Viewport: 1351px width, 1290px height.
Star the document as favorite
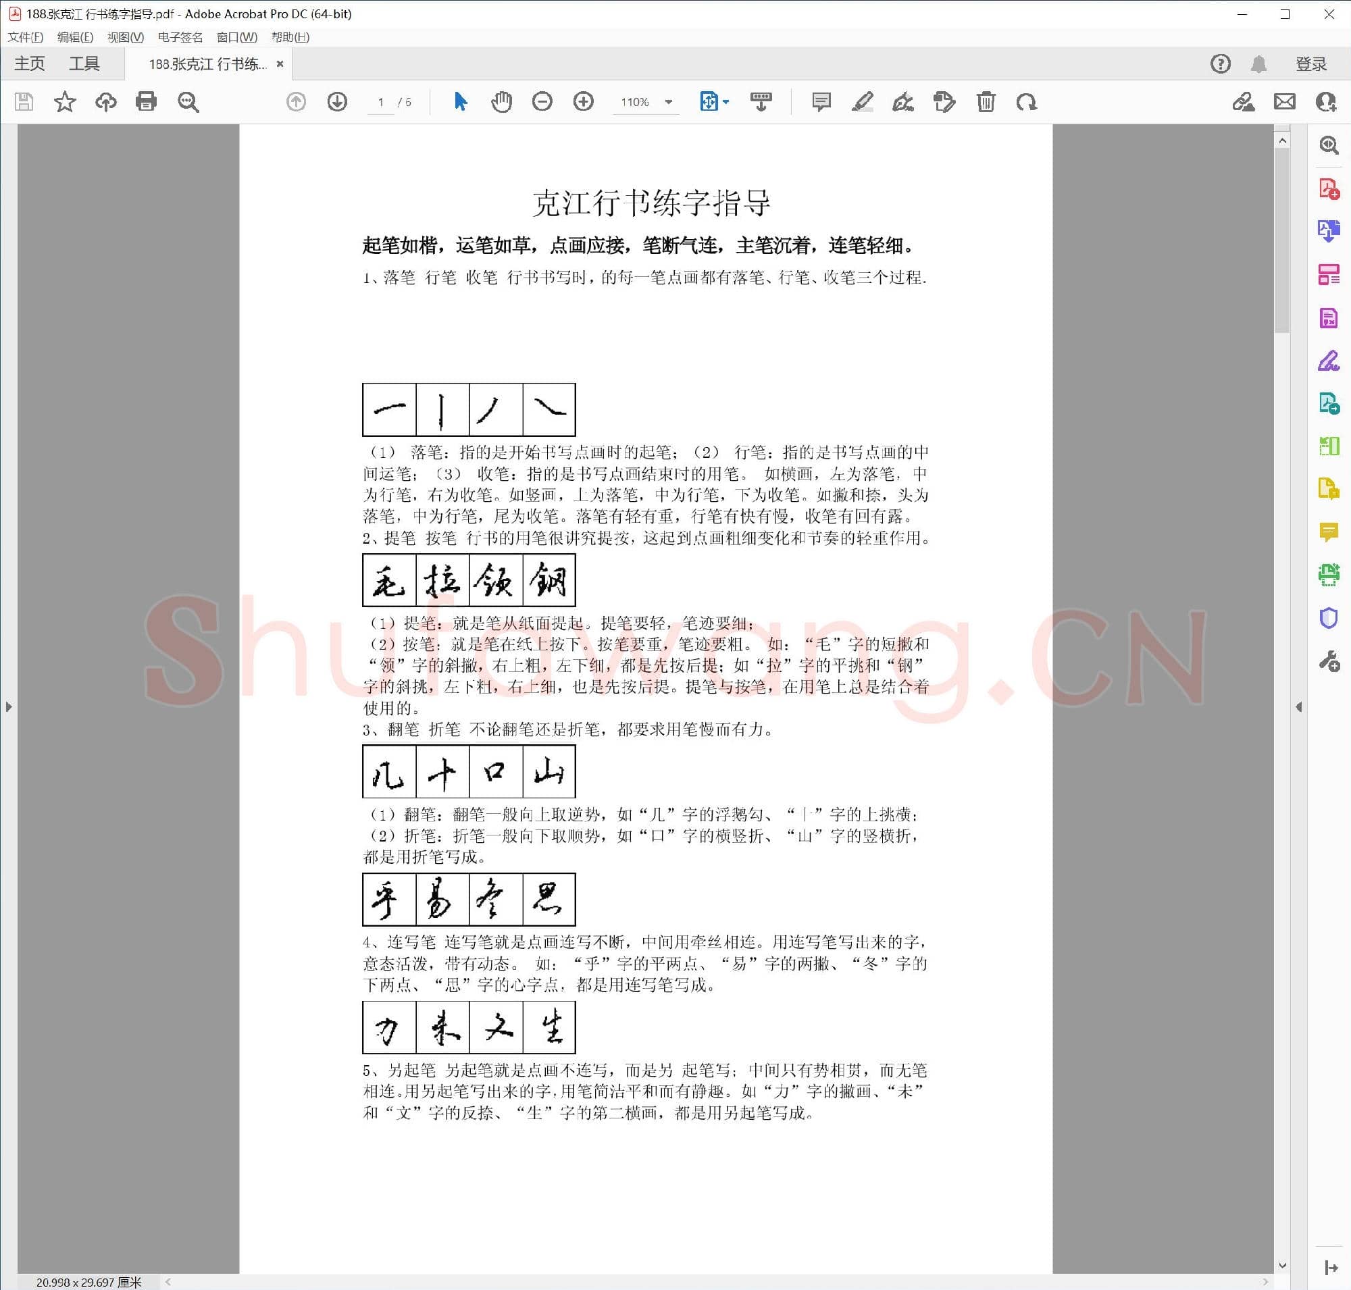click(x=66, y=102)
